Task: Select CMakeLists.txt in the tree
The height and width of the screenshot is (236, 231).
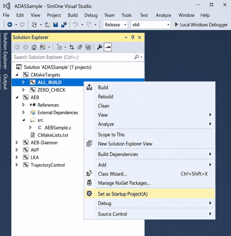Action: [53, 135]
